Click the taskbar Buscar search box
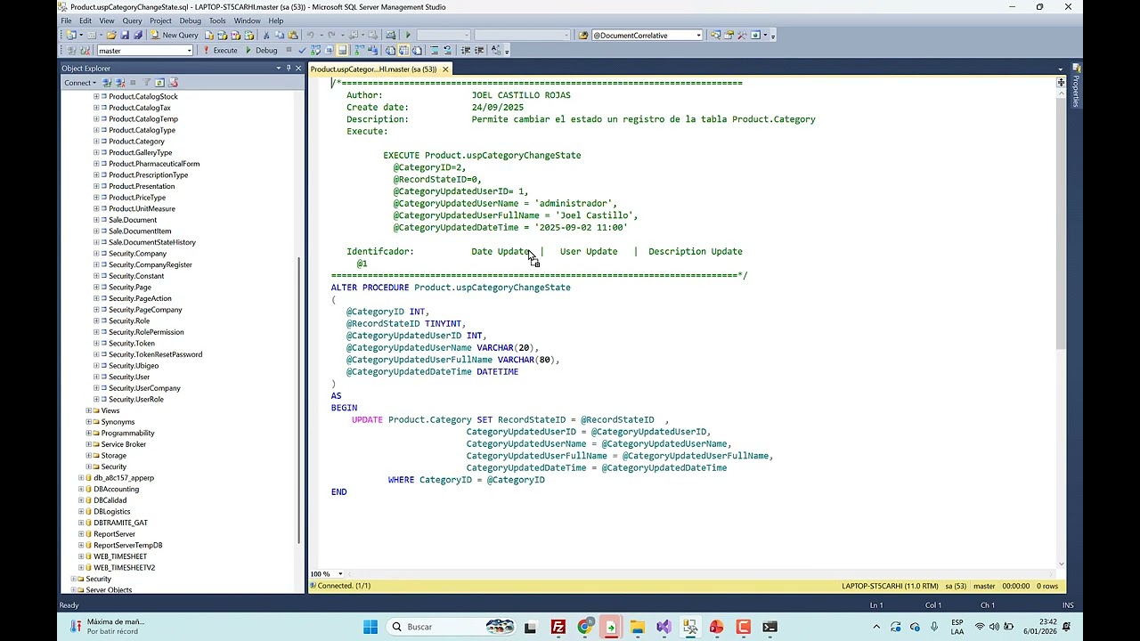The height and width of the screenshot is (641, 1140). coord(451,627)
